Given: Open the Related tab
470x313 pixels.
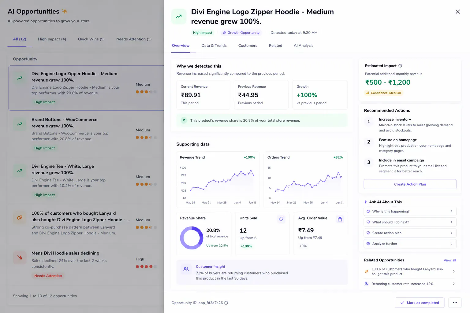Looking at the screenshot, I should 276,46.
